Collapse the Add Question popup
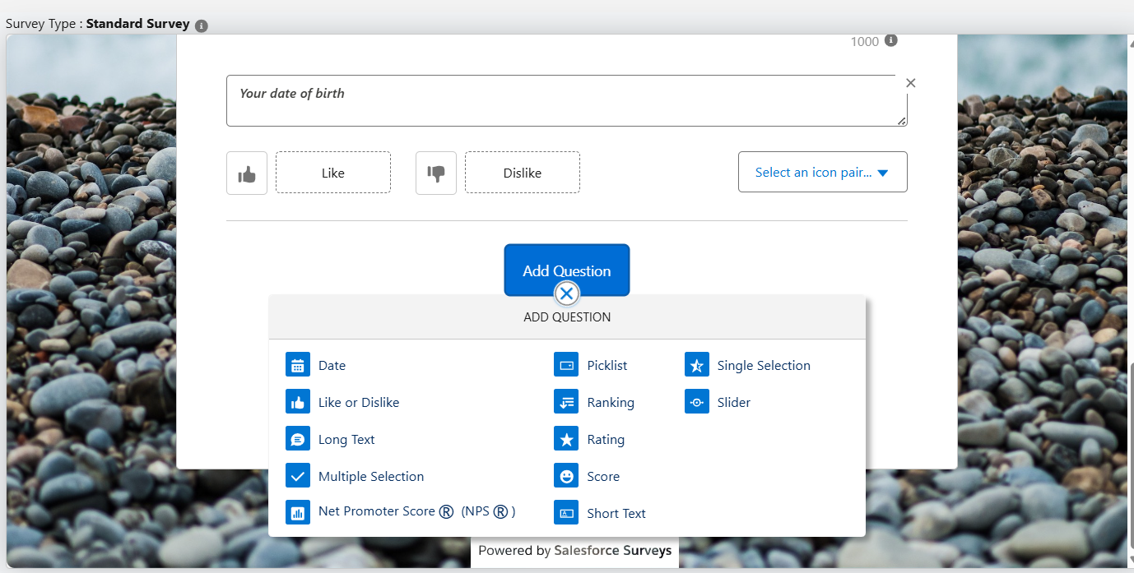 566,293
